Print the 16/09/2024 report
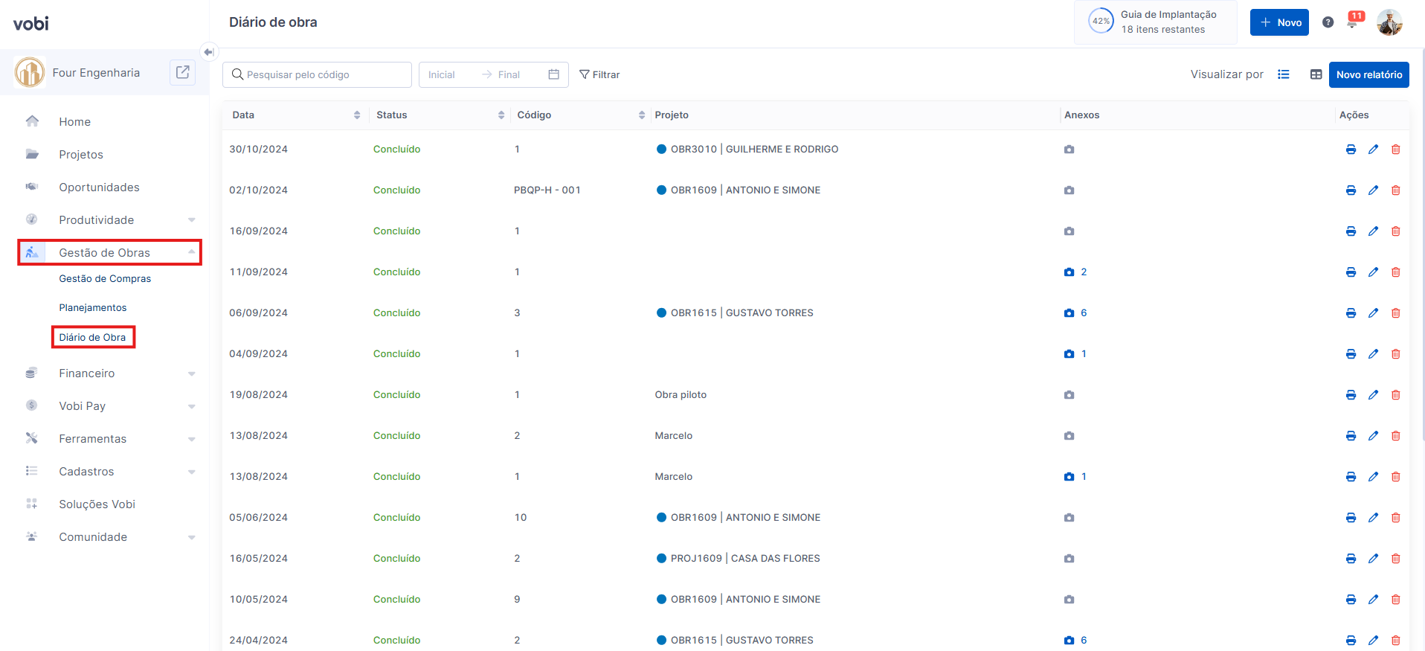The width and height of the screenshot is (1425, 651). 1351,231
